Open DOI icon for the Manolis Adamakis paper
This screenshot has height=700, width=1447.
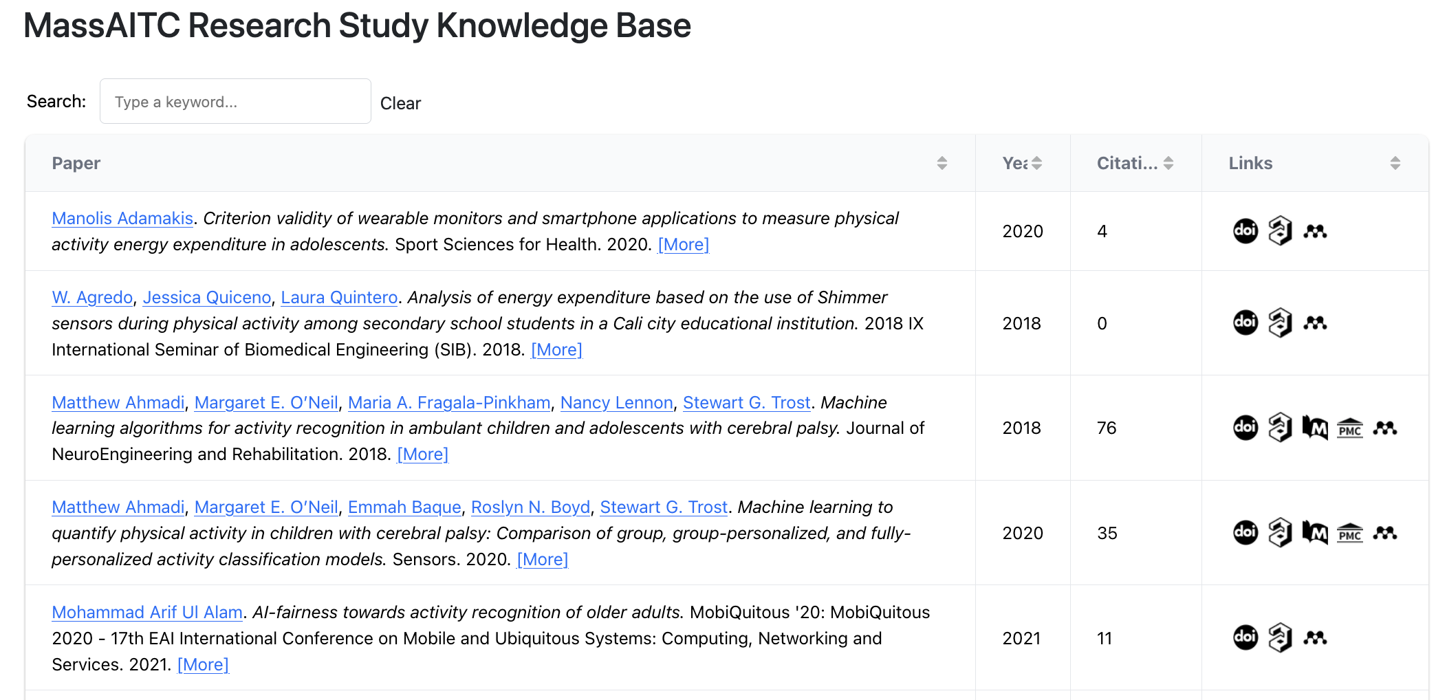[x=1245, y=231]
